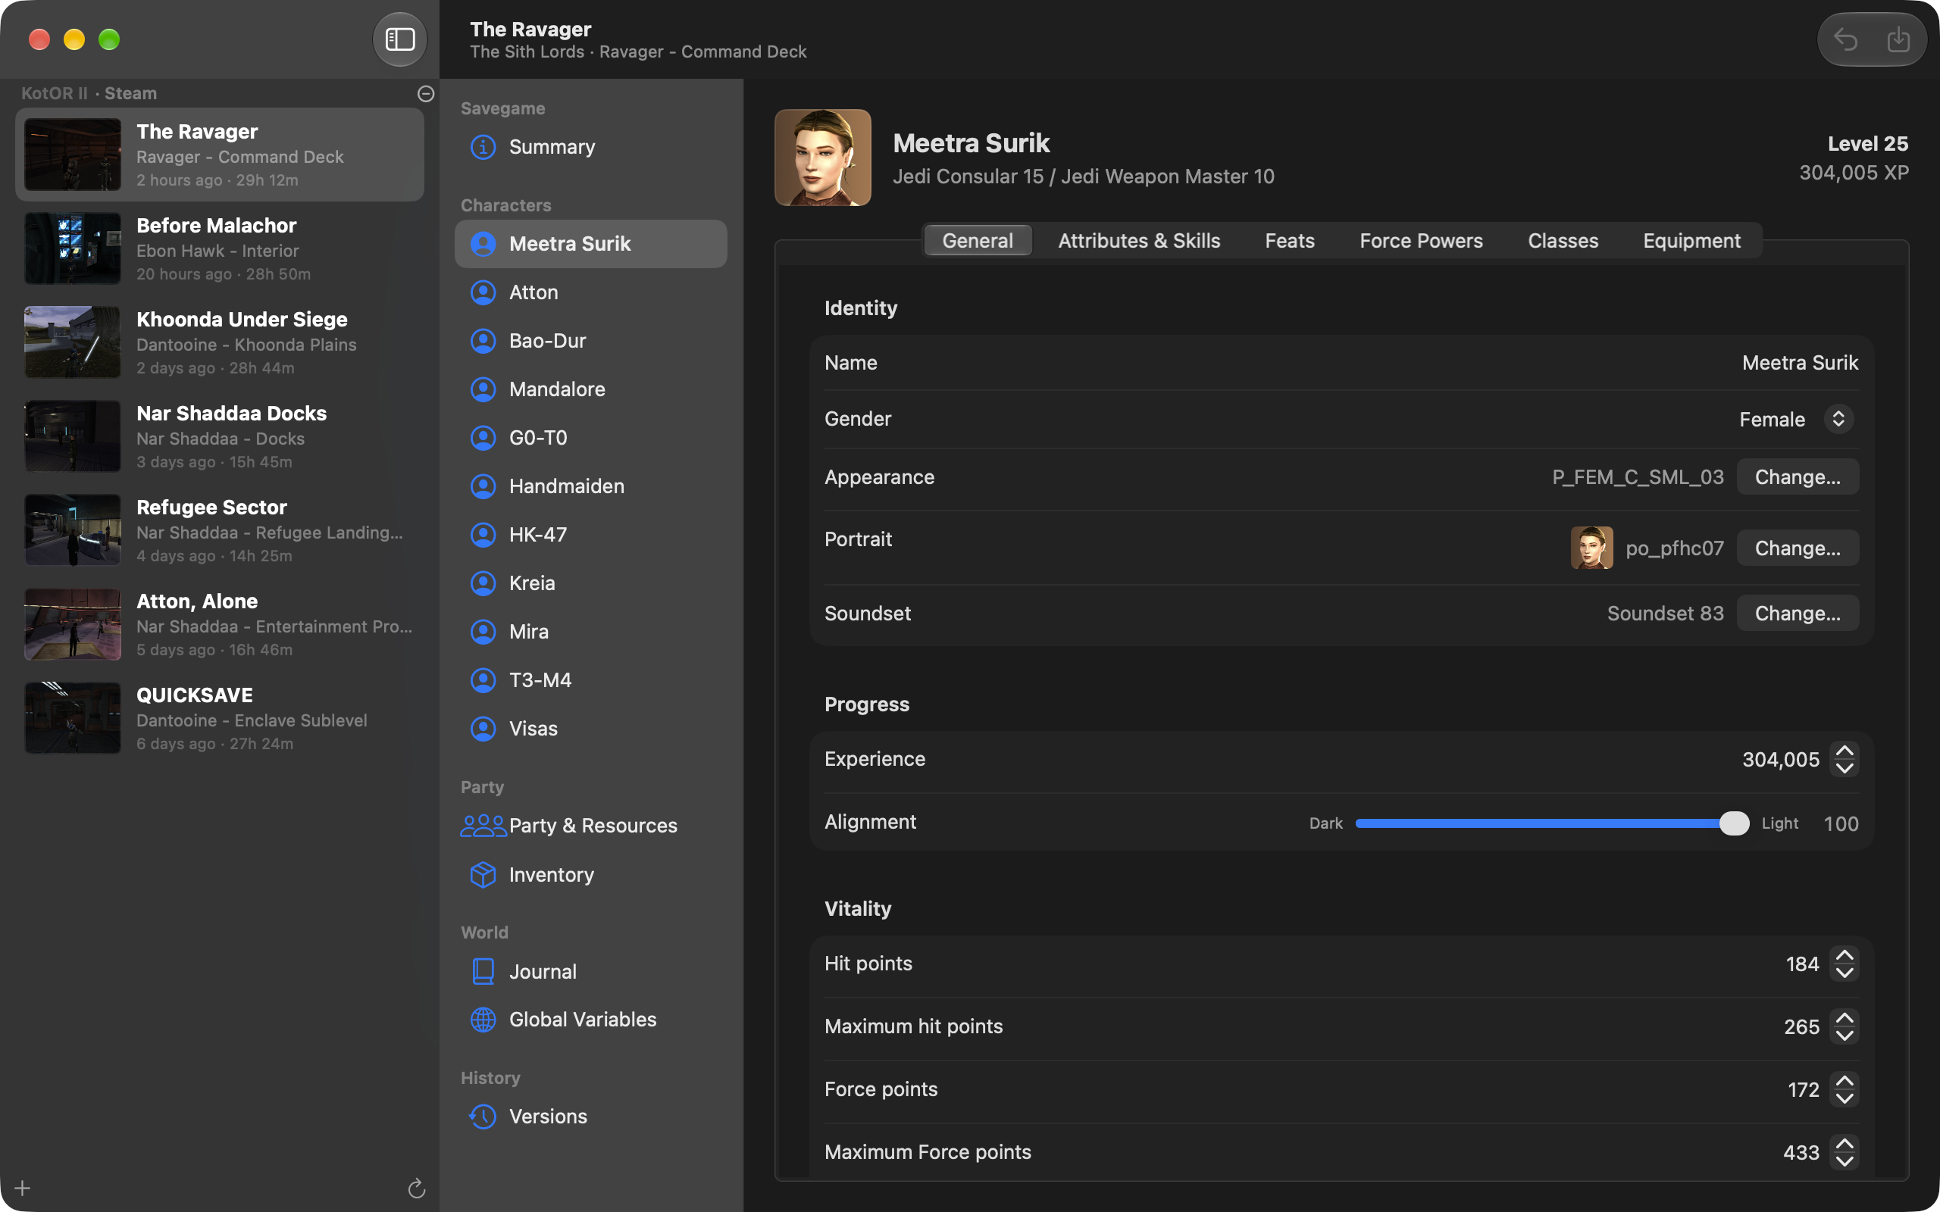Click Change next to Appearance
This screenshot has height=1212, width=1940.
(x=1798, y=477)
